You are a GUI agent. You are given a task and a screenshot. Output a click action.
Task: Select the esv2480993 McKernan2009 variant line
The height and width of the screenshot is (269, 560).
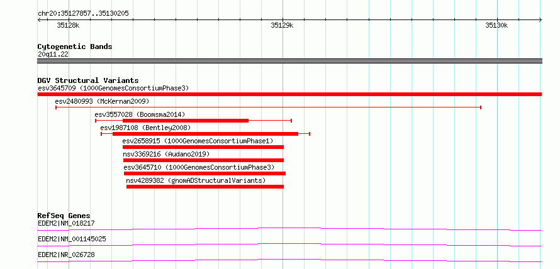(268, 107)
